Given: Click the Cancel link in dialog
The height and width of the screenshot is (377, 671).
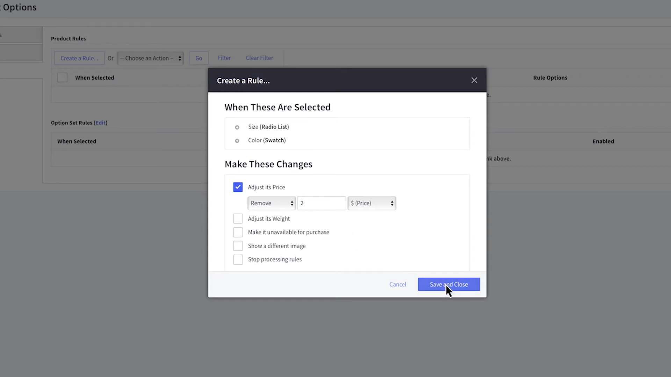Looking at the screenshot, I should [397, 284].
